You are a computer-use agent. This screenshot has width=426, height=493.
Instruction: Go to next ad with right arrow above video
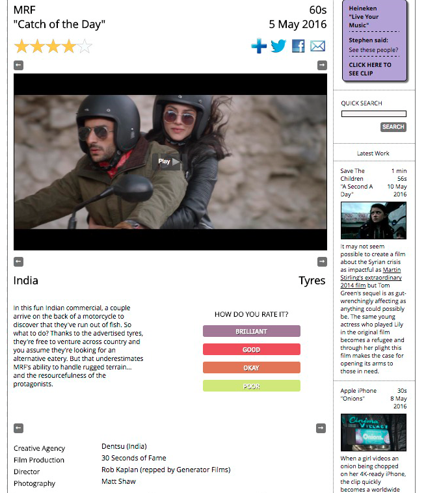tap(322, 66)
